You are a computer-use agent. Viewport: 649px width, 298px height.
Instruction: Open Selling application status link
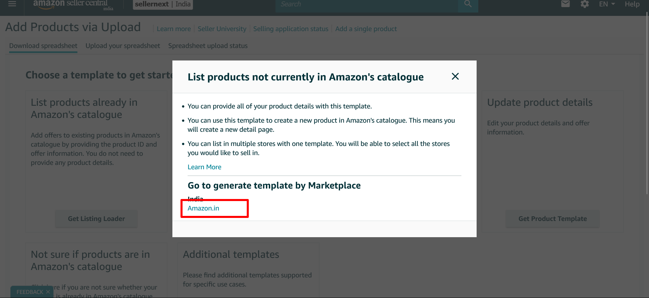pos(291,29)
